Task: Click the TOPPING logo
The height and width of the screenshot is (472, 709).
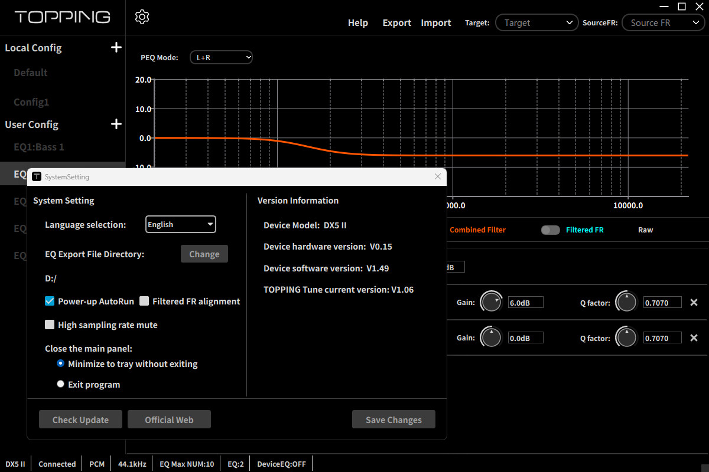Action: [63, 17]
